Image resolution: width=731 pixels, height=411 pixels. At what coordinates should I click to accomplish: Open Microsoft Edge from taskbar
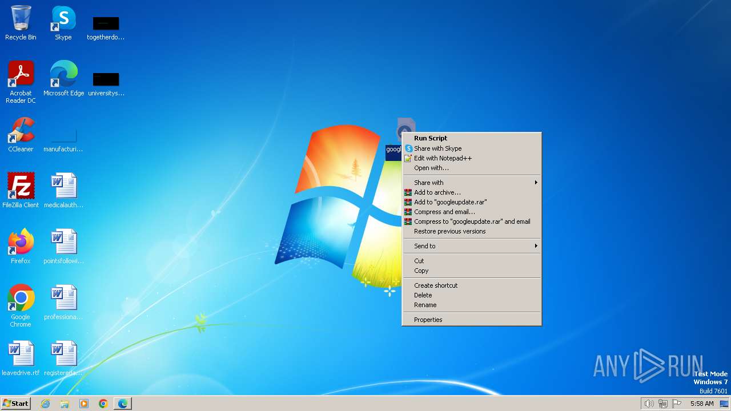click(x=123, y=404)
